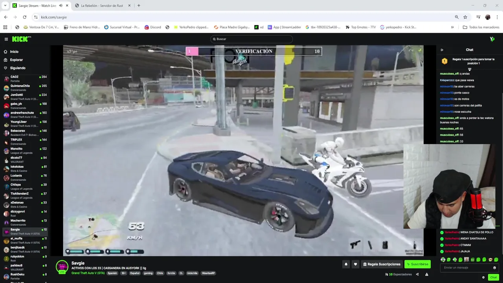Open Grand Theft Auto V (GTA) category link

pyautogui.click(x=88, y=273)
